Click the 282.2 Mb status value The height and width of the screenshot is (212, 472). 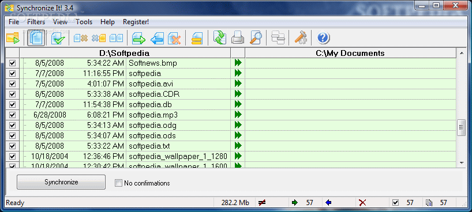235,203
